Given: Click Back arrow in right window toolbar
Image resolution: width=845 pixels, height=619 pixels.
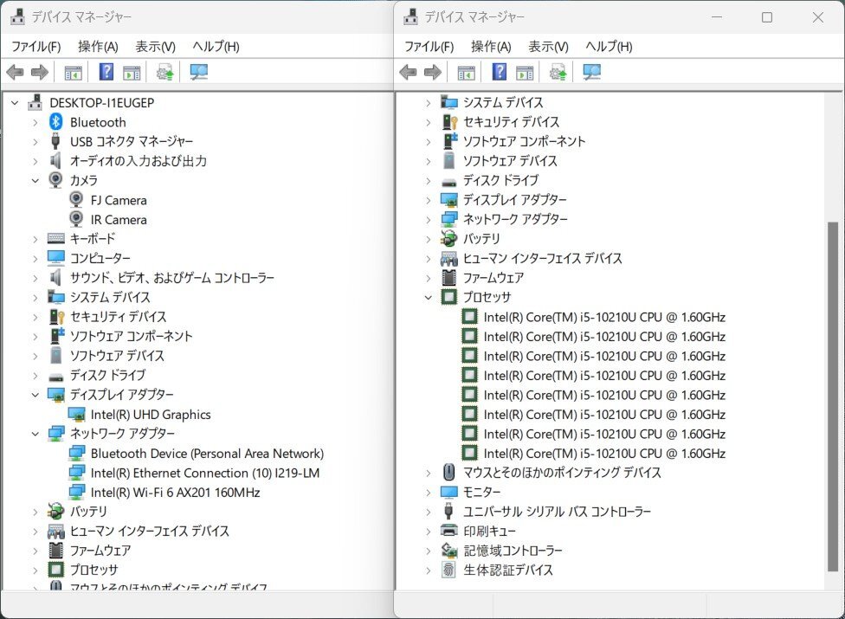Looking at the screenshot, I should [x=408, y=72].
